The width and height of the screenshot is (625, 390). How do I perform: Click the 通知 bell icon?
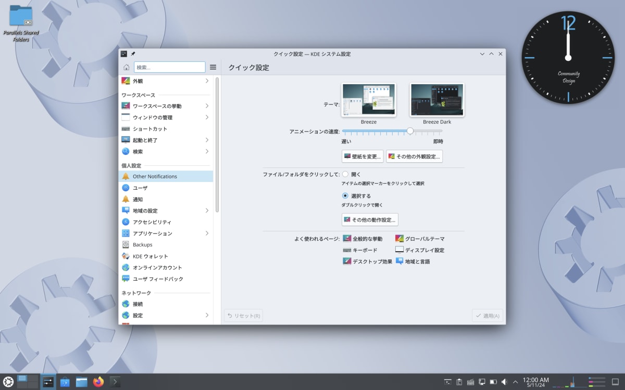[126, 199]
